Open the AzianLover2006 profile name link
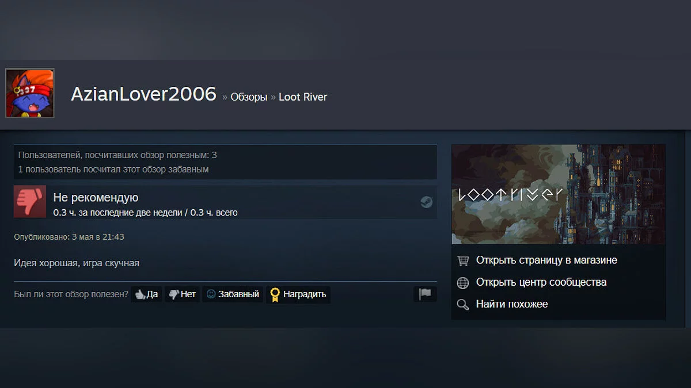The width and height of the screenshot is (691, 388). pos(143,94)
